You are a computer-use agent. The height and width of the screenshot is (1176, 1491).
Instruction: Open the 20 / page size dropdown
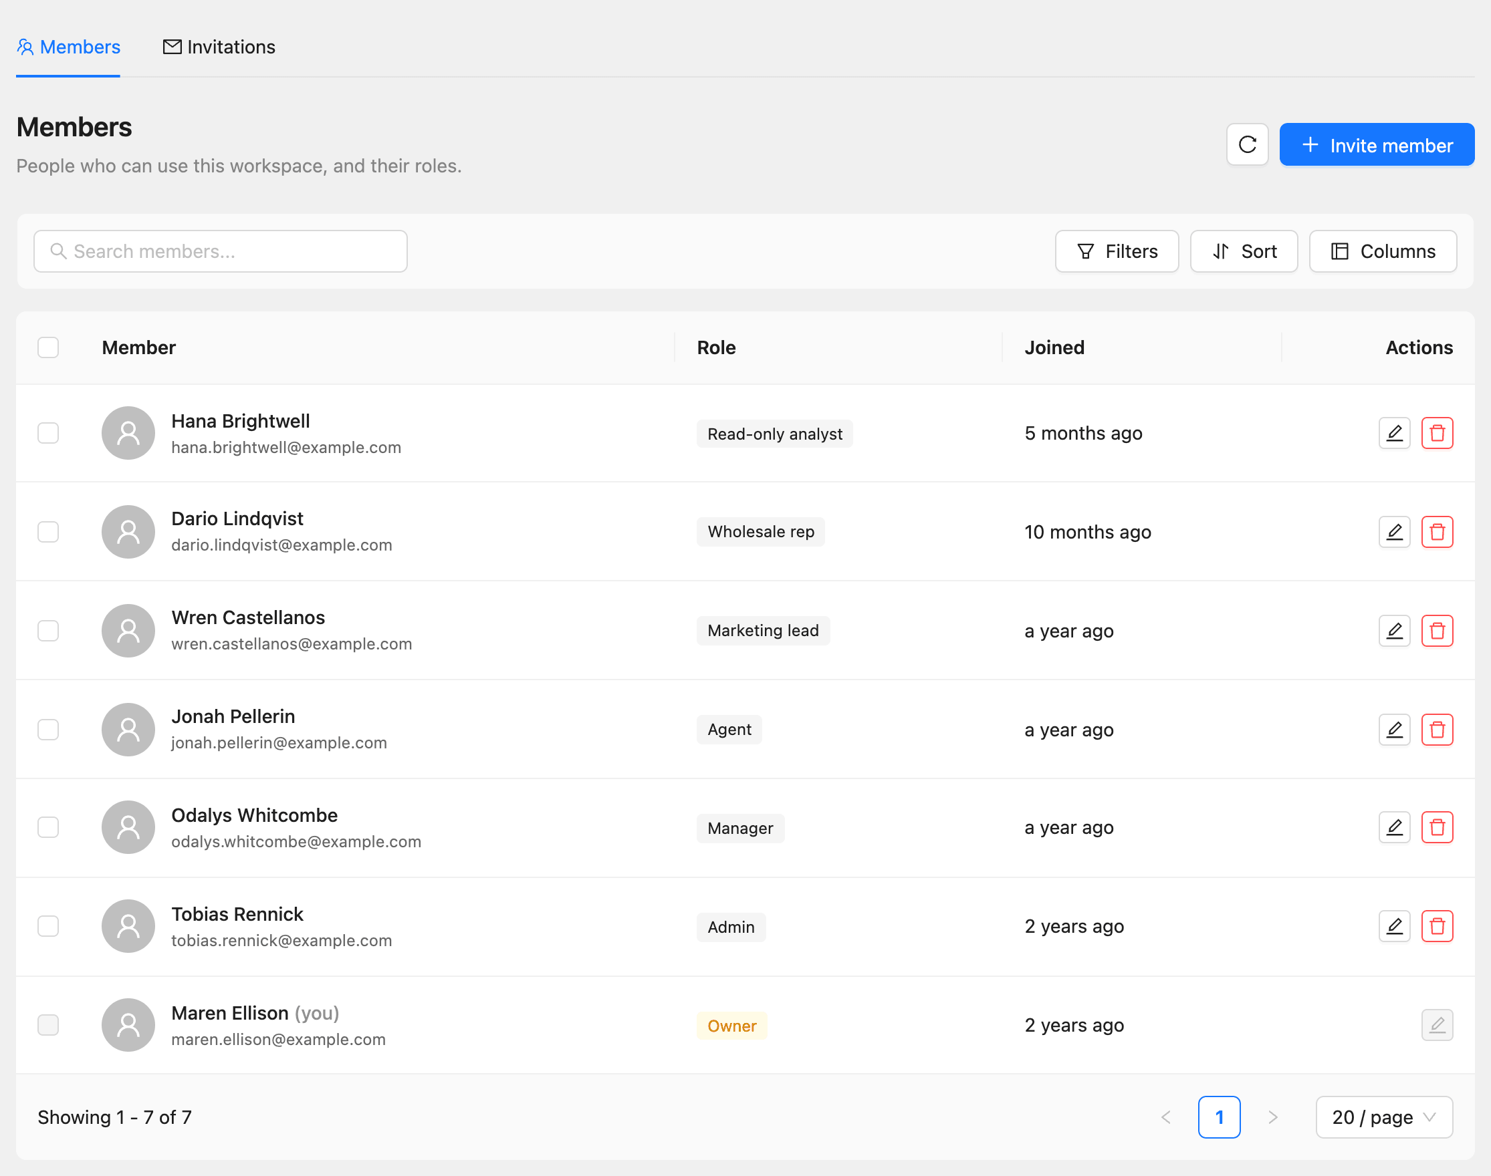[x=1383, y=1117]
